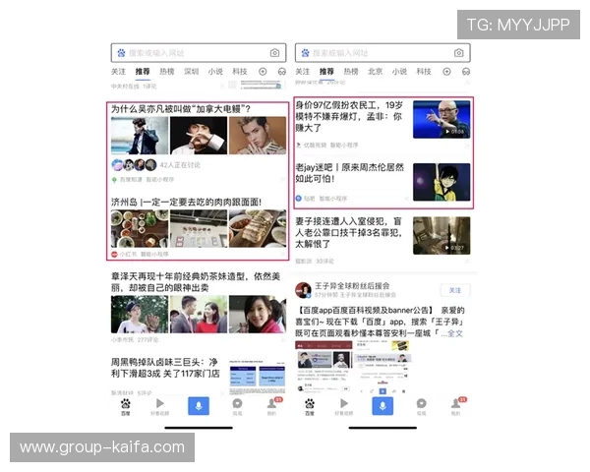Image resolution: width=590 pixels, height=472 pixels.
Task: Follow 王子异全球粉丝后援会 with 关注 button
Action: [x=455, y=290]
